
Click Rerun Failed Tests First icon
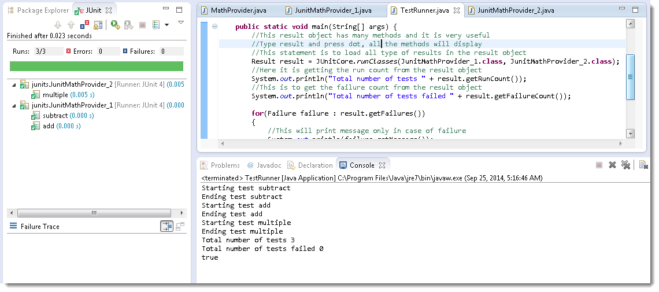[128, 25]
